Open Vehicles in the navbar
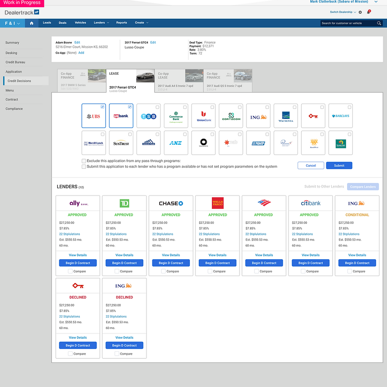The image size is (387, 387). tap(81, 23)
